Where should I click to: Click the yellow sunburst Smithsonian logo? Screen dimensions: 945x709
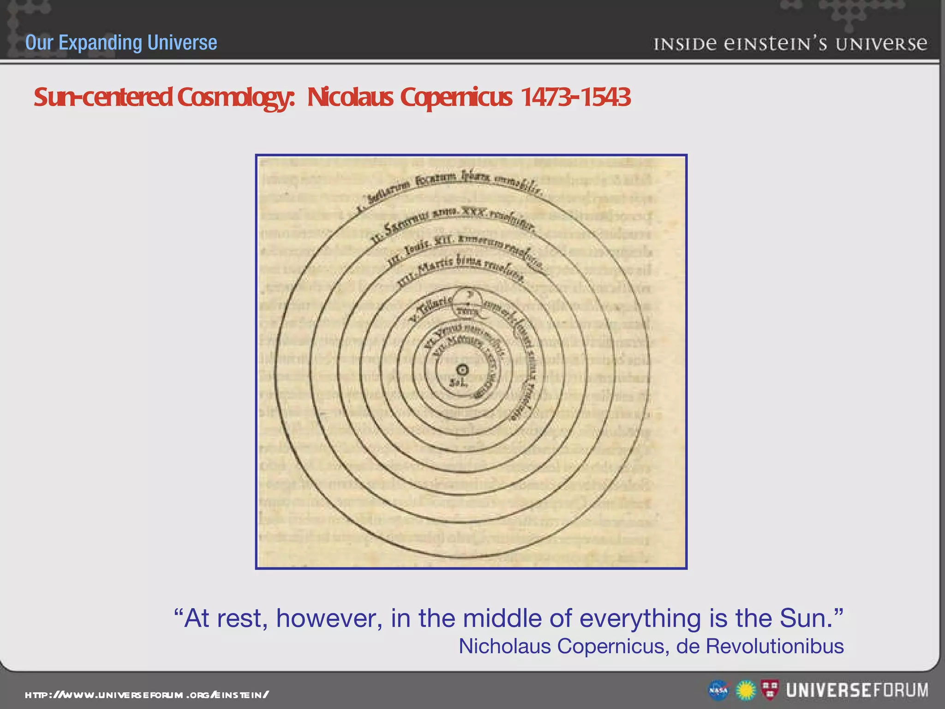(745, 691)
